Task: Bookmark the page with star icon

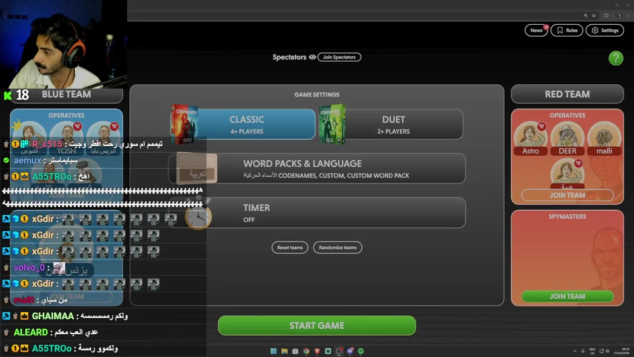Action: [x=594, y=15]
